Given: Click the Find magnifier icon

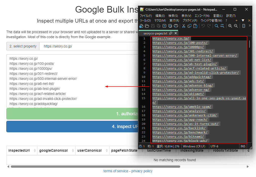Looking at the screenshot, I should [x=217, y=26].
